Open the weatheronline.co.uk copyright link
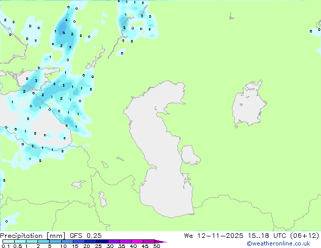This screenshot has width=321, height=248. click(x=278, y=243)
